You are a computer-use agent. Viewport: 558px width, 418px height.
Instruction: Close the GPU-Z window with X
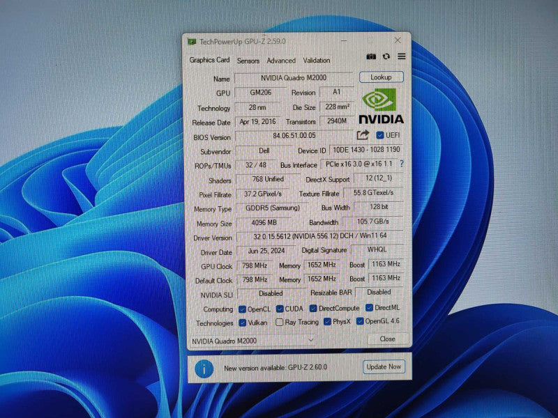pos(398,40)
